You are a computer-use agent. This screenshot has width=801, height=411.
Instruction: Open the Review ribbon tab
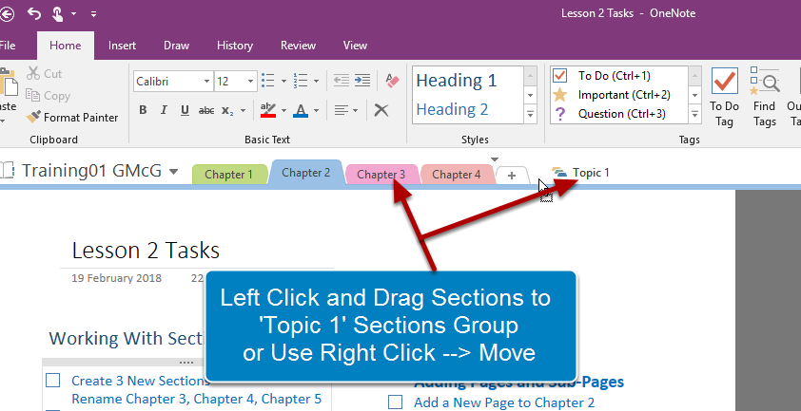click(299, 46)
